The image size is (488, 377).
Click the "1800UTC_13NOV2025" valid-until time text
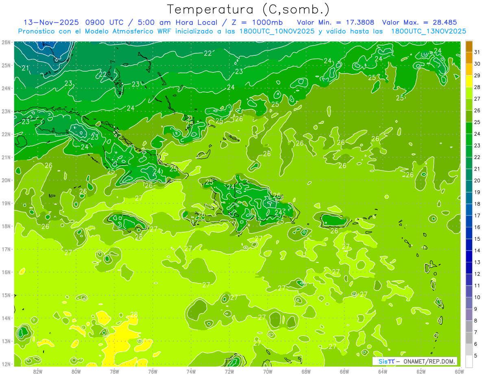click(429, 31)
